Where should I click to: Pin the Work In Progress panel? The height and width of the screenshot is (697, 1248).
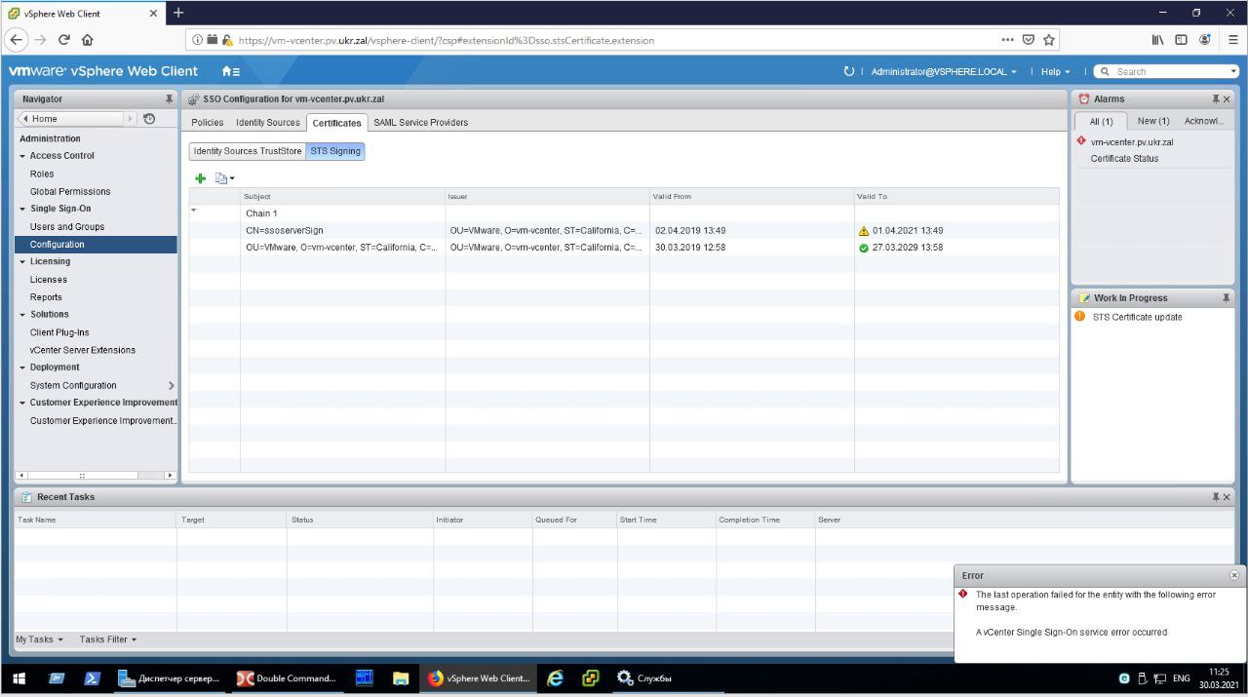point(1227,298)
